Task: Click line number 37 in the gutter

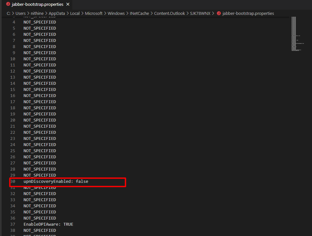Action: point(13,224)
